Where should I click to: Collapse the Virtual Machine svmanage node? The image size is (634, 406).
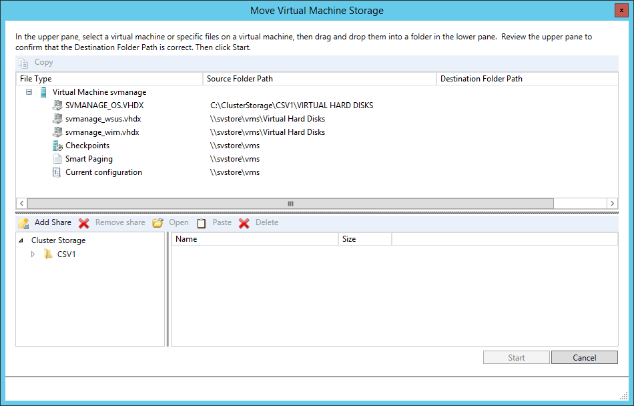(x=29, y=91)
